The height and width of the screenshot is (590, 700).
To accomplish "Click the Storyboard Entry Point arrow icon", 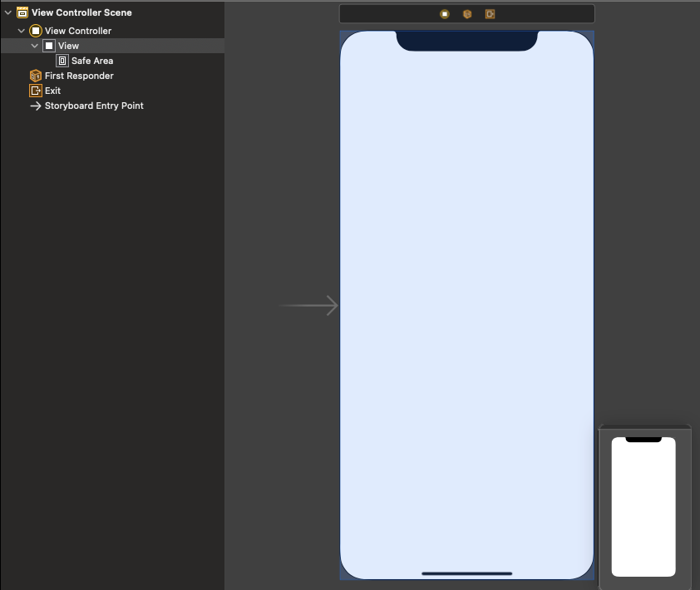I will coord(36,106).
